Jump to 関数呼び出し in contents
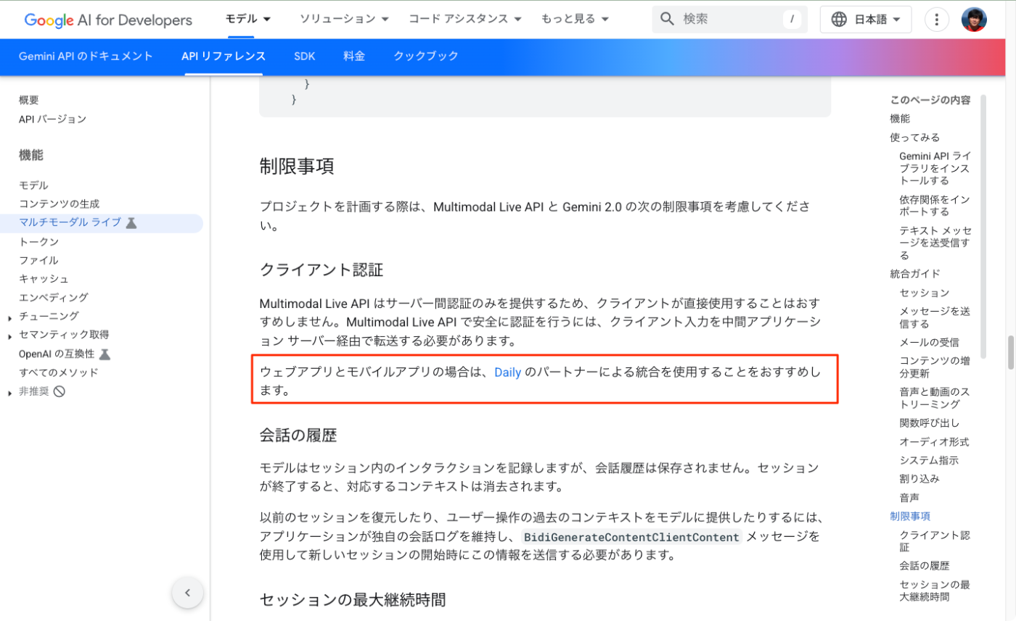Screen dimensions: 1016x621 click(x=930, y=422)
